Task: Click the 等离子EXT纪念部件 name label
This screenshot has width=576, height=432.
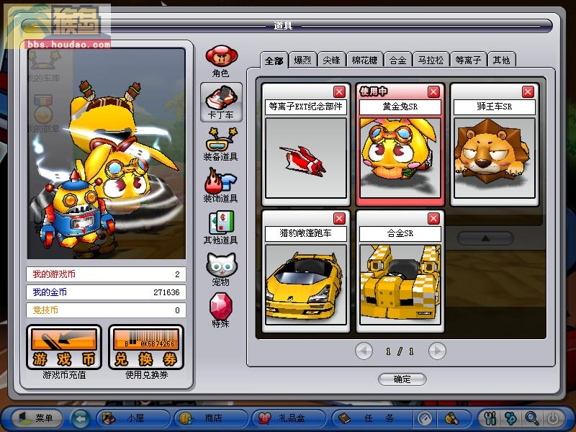Action: click(306, 107)
